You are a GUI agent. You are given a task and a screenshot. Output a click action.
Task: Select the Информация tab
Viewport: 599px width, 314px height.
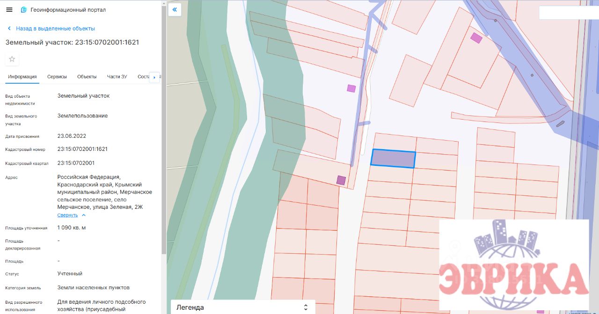[22, 77]
